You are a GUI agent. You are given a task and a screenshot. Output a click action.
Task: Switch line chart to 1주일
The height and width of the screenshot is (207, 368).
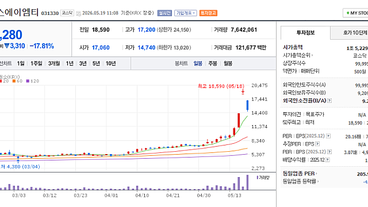tap(36, 63)
